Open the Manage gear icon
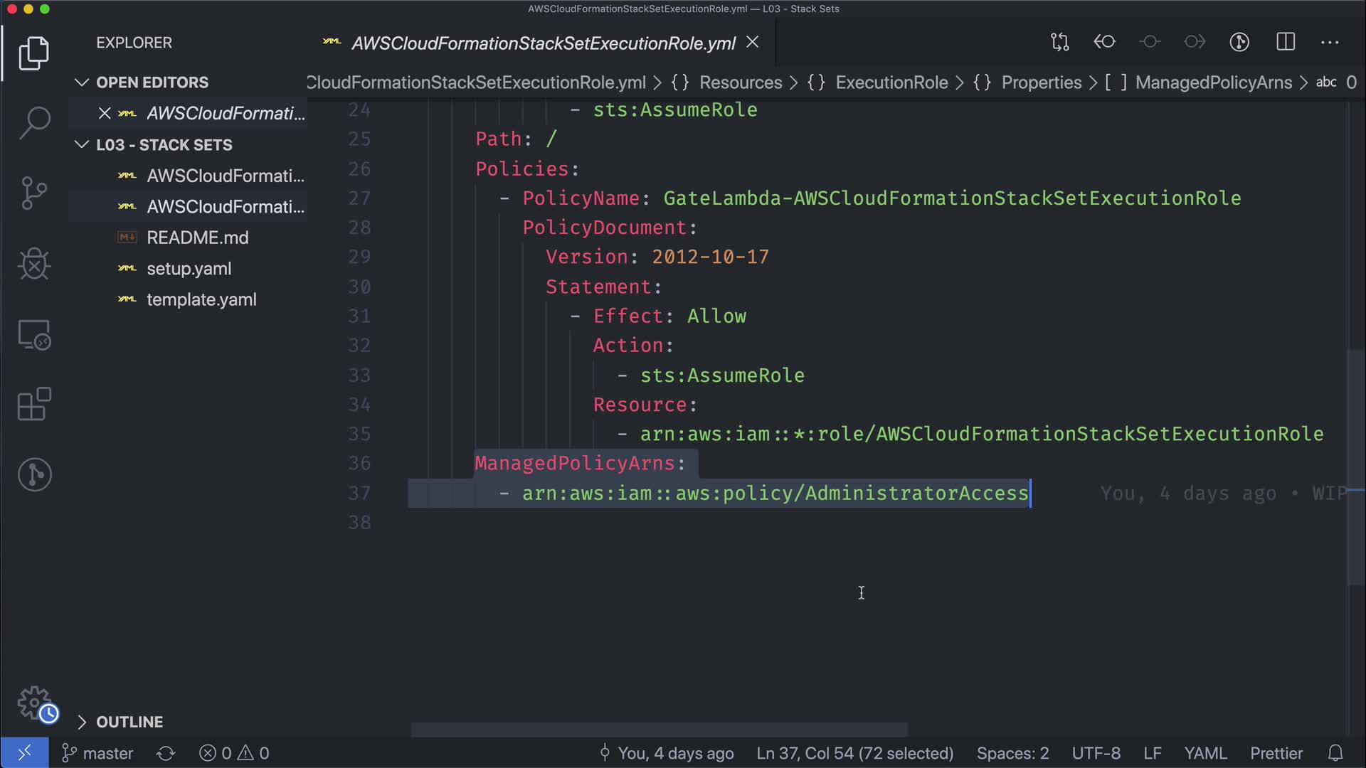Screen dimensions: 1366x768 point(34,703)
